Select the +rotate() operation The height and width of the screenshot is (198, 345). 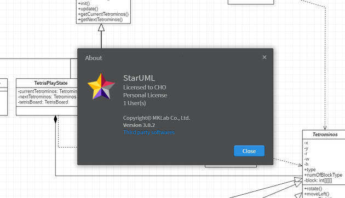pos(313,189)
